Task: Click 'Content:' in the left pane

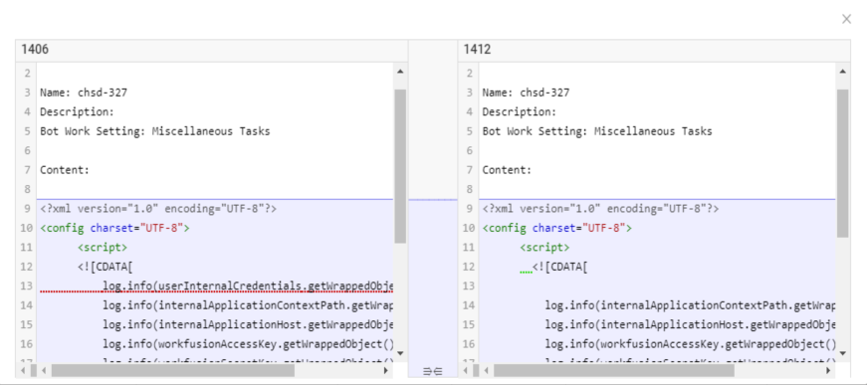Action: pos(65,170)
